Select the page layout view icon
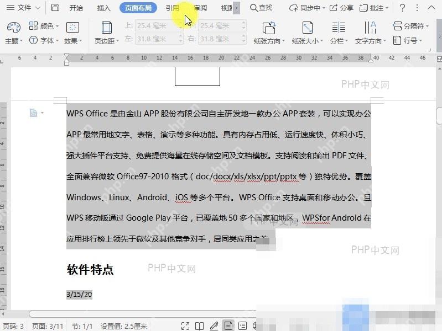This screenshot has height=331, width=442. 228,325
